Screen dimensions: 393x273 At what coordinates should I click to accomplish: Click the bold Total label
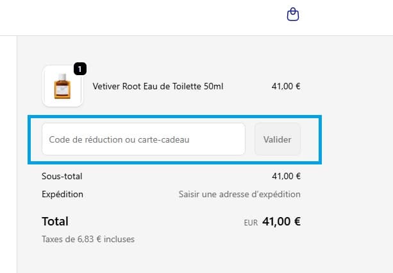pyautogui.click(x=55, y=222)
